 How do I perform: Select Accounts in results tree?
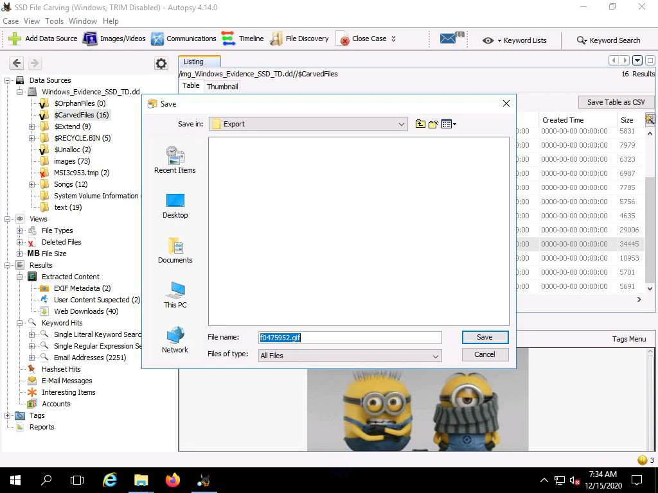[56, 404]
